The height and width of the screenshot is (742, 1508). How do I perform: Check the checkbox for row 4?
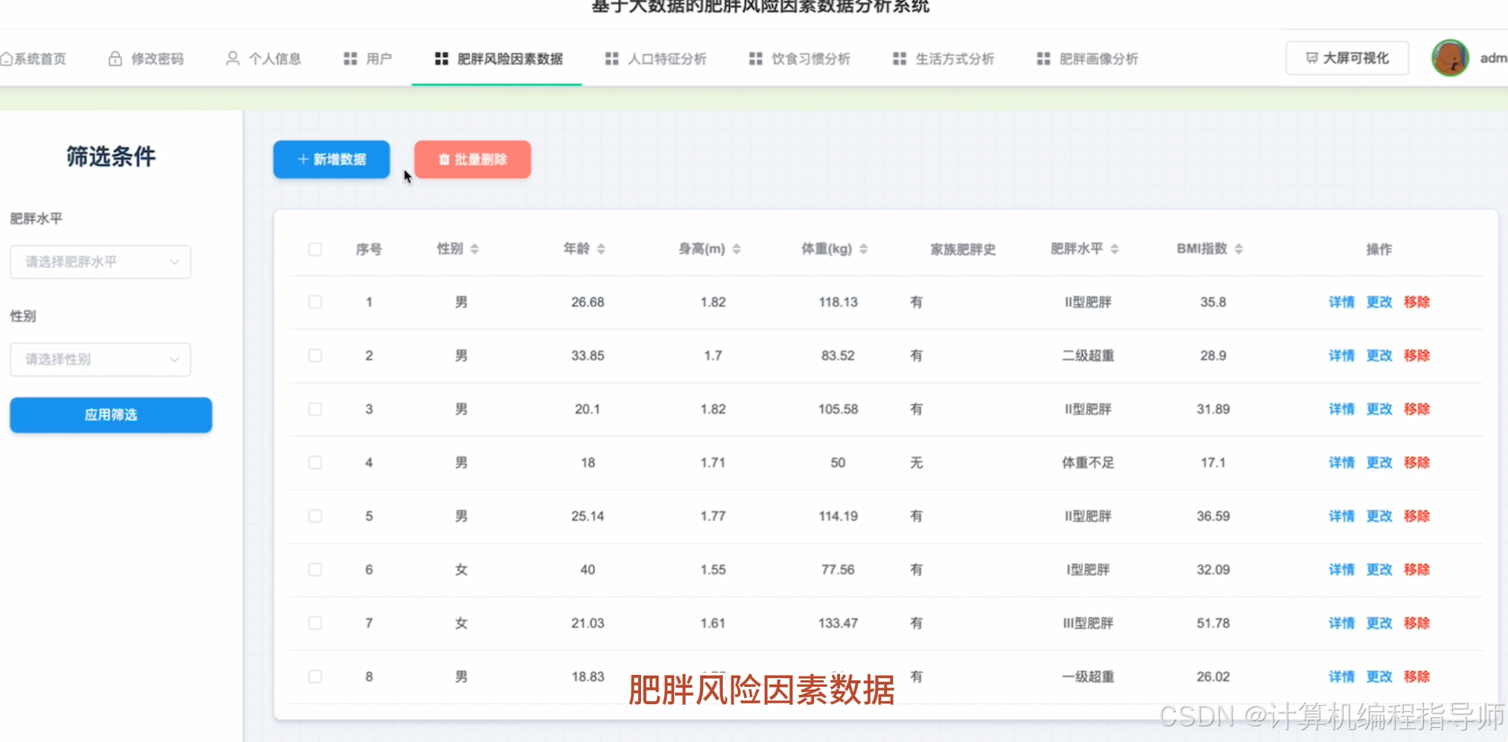(x=315, y=462)
